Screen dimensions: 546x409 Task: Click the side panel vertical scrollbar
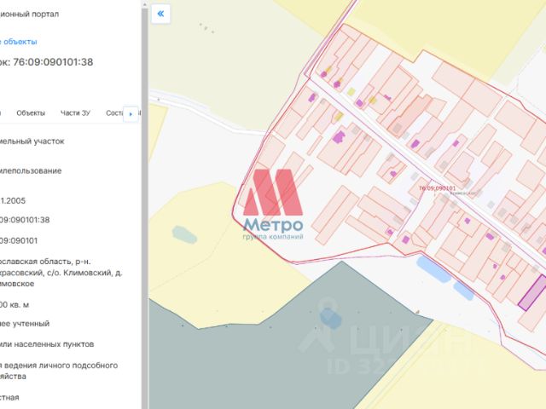(145, 209)
